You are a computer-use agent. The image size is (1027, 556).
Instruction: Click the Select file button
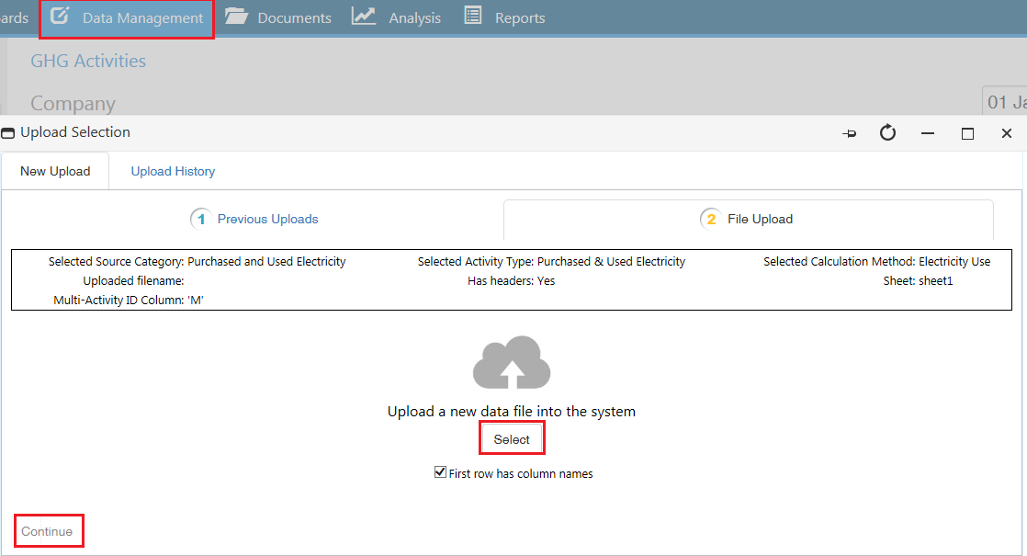(x=512, y=437)
